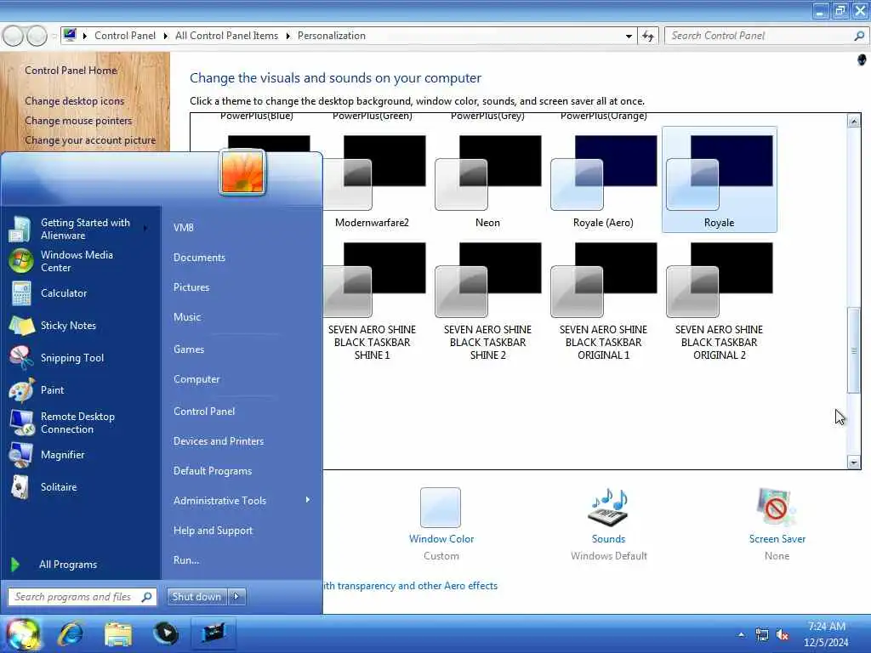
Task: Expand Getting Started with Alienware jump list arrow
Action: (x=146, y=228)
